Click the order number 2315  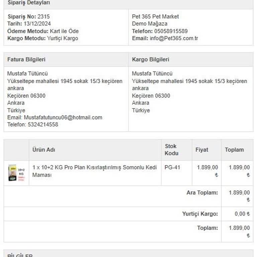44,16
